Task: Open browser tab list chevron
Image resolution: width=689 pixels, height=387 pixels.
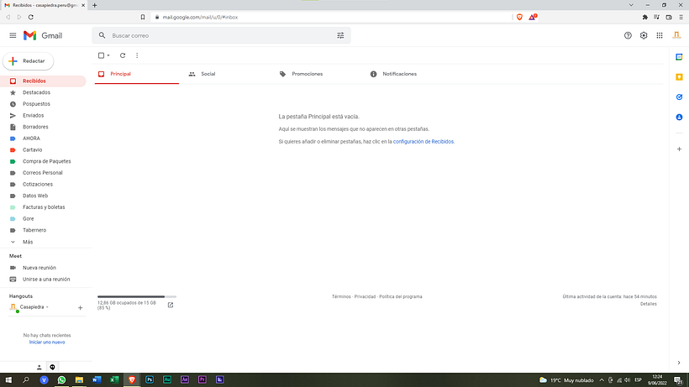Action: (x=631, y=5)
